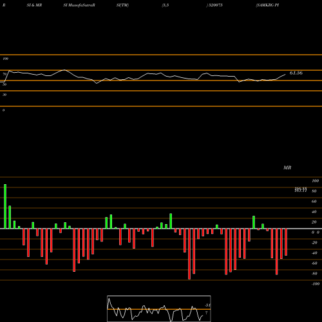Click the 'SI MunafaSutraR' header text
Image resolution: width=322 pixels, height=322 pixels.
(79, 5)
